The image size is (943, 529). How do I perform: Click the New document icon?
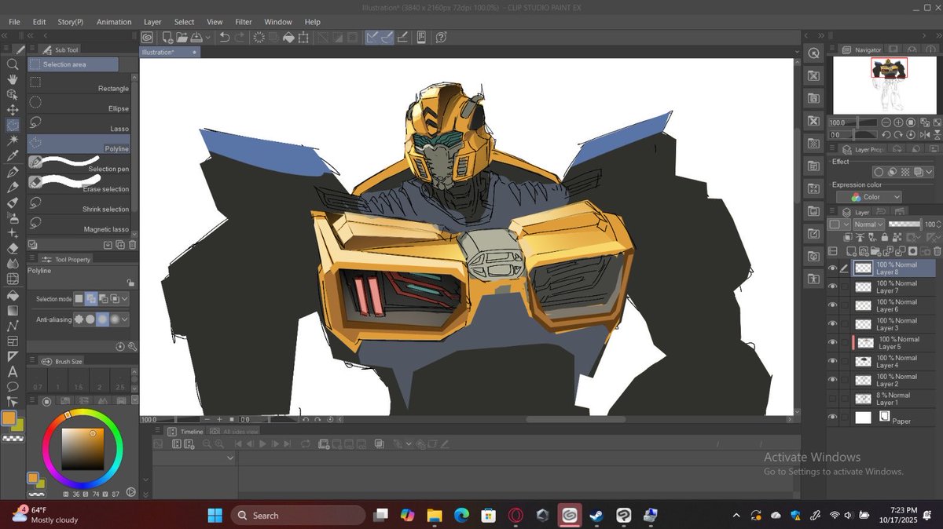coord(167,37)
